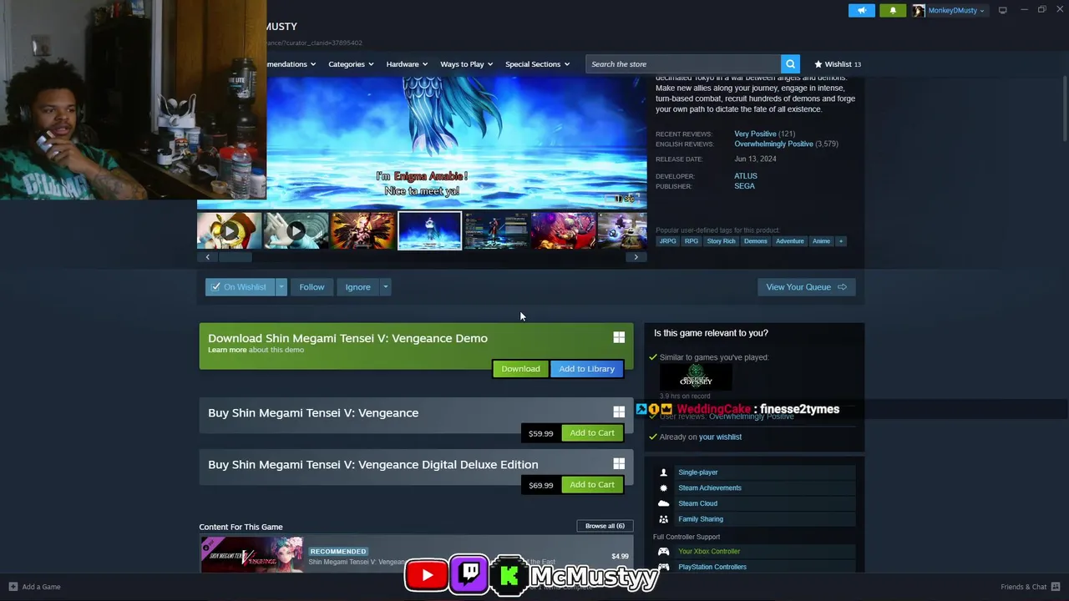This screenshot has width=1069, height=601.
Task: Click Windows icon beside Buy Vengeance standard
Action: [x=619, y=412]
